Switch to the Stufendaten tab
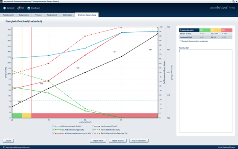 coord(67,15)
